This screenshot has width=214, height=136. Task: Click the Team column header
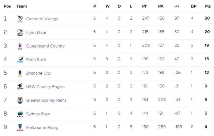(x=21, y=6)
